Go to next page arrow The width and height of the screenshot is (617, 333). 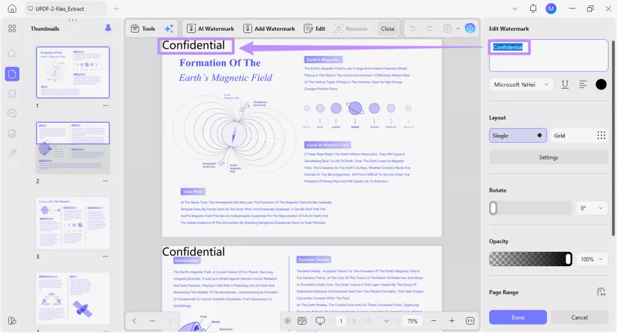pos(386,321)
